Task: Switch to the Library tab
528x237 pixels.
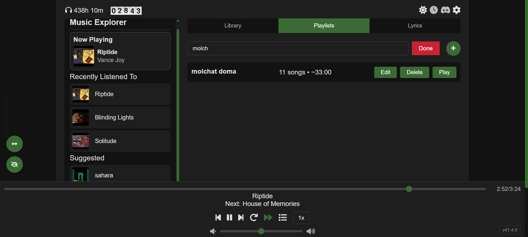Action: tap(233, 26)
